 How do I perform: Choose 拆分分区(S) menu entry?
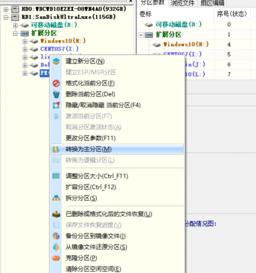117,198
